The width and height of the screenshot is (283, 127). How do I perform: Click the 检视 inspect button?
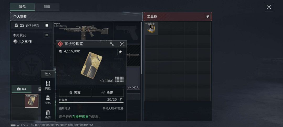point(108,93)
